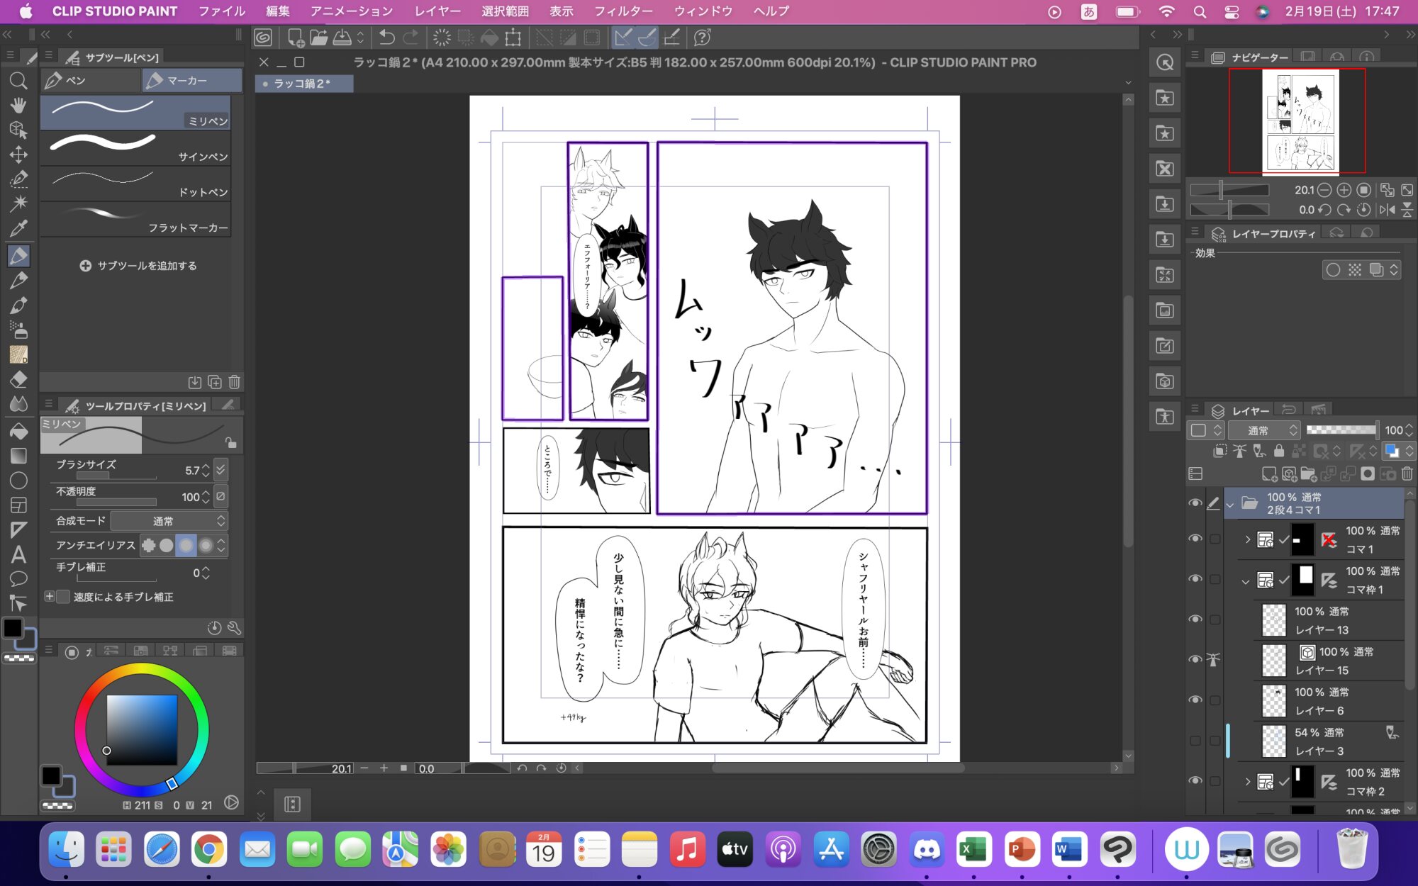Open the ファイル menu
This screenshot has height=886, width=1418.
click(x=221, y=11)
